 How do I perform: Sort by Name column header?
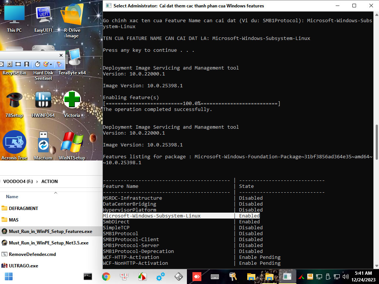pyautogui.click(x=12, y=197)
